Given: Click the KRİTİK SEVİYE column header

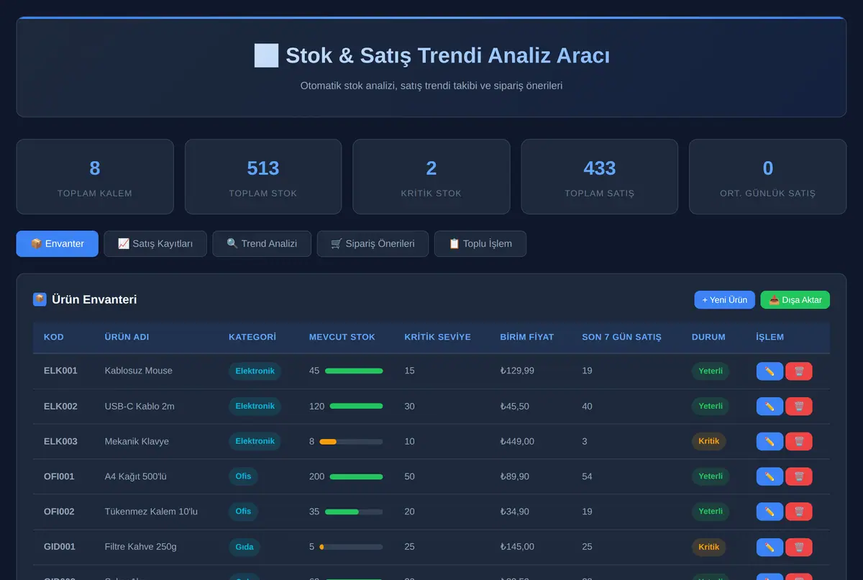Looking at the screenshot, I should click(x=437, y=337).
